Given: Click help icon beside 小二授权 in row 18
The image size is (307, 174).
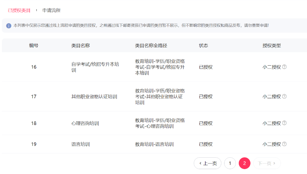Looking at the screenshot, I should [284, 123].
